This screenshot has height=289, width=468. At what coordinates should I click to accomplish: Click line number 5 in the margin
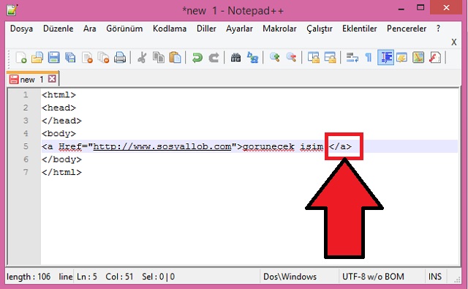26,146
